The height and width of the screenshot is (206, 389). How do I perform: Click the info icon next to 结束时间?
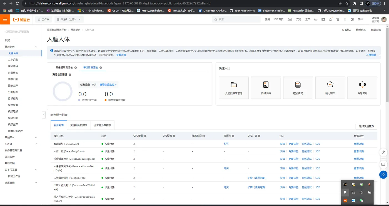click(204, 136)
